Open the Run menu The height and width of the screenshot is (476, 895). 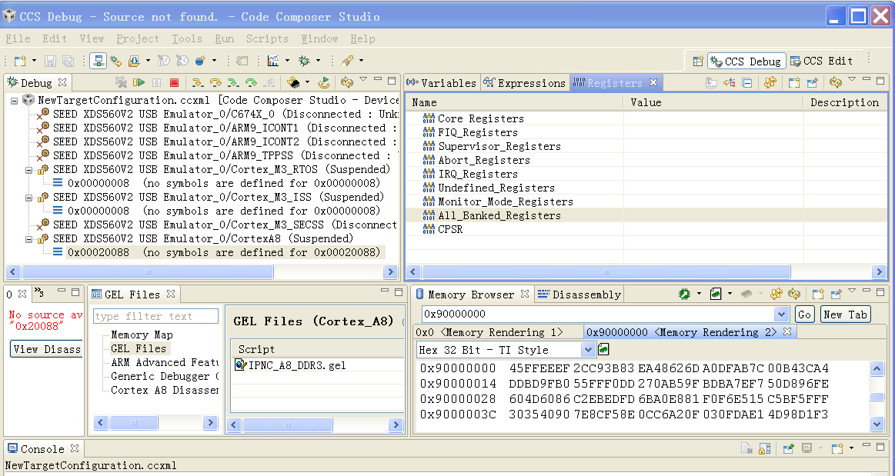[224, 38]
